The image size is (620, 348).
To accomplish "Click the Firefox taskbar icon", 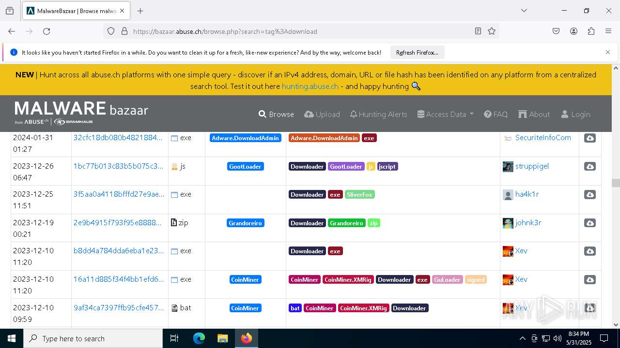I will 246,338.
